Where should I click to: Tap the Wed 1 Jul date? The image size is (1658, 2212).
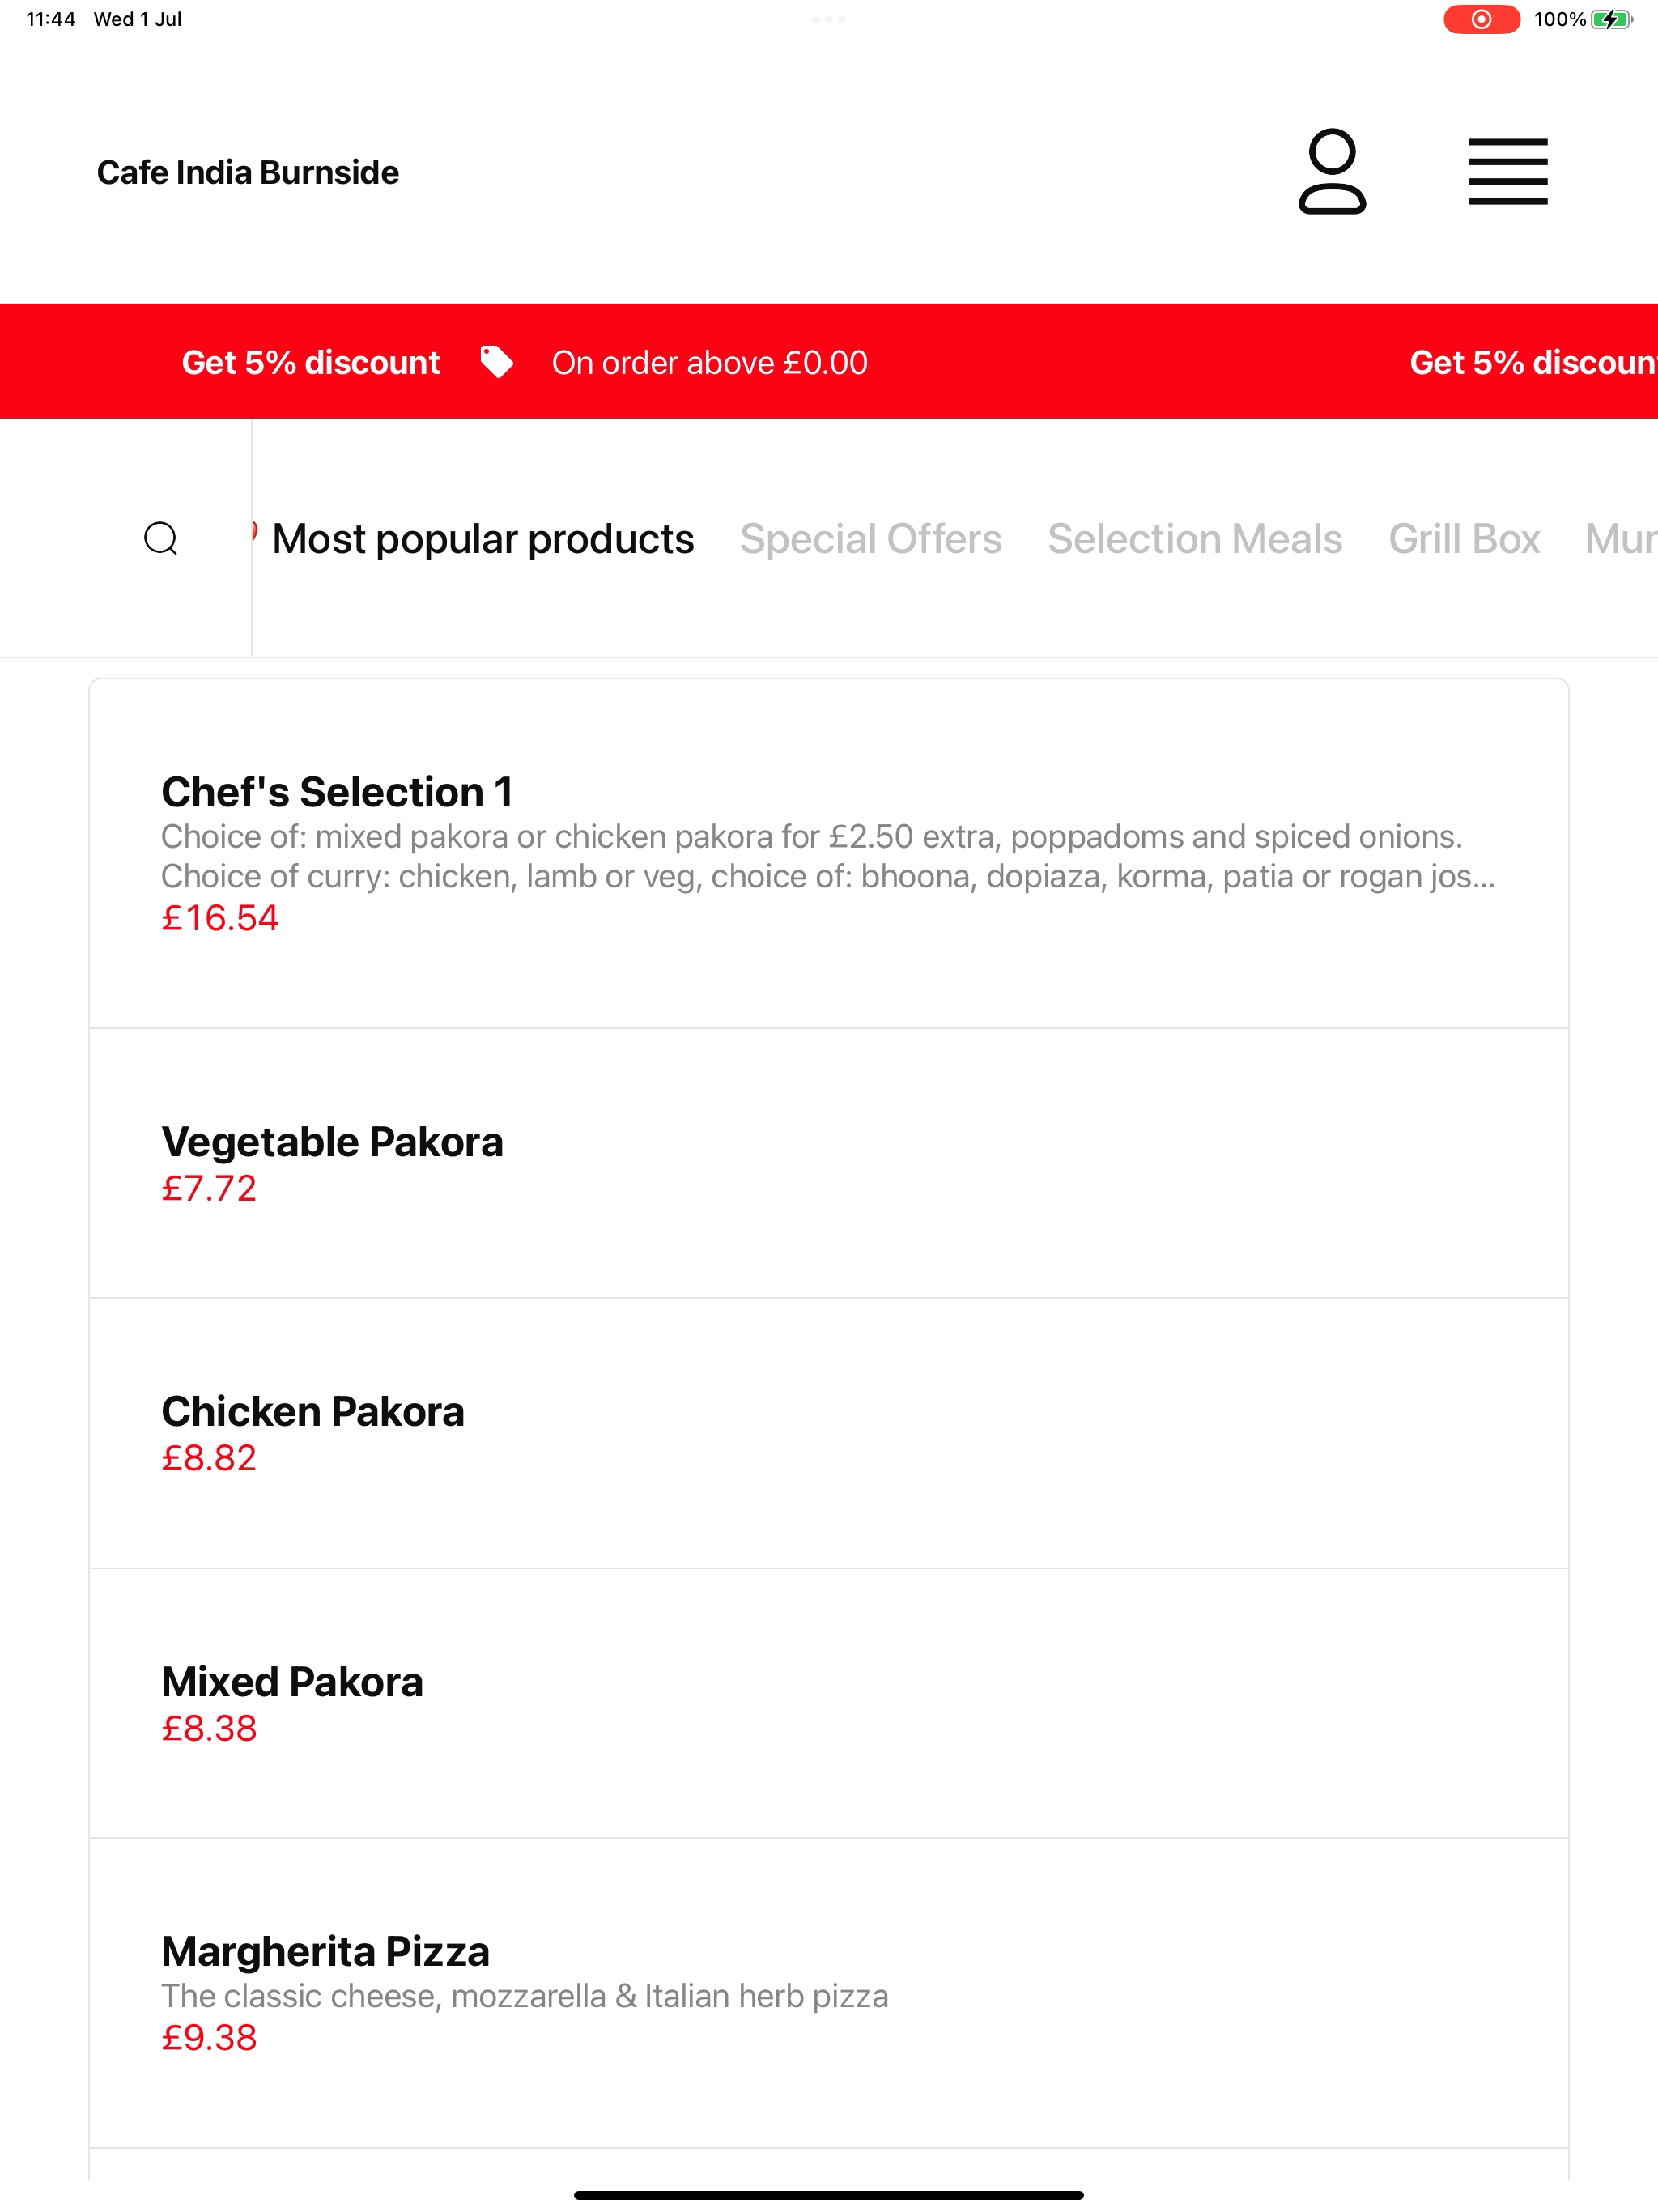coord(138,19)
